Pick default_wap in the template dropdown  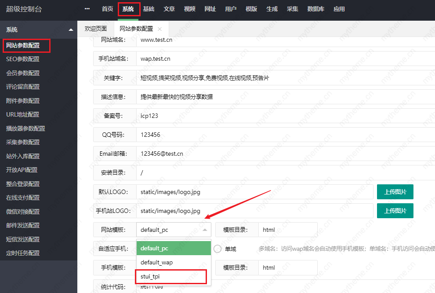click(156, 262)
